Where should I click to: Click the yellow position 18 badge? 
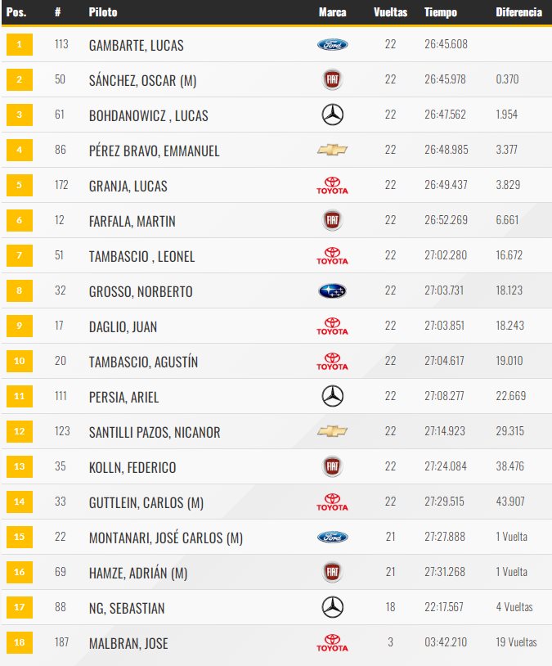coord(20,642)
